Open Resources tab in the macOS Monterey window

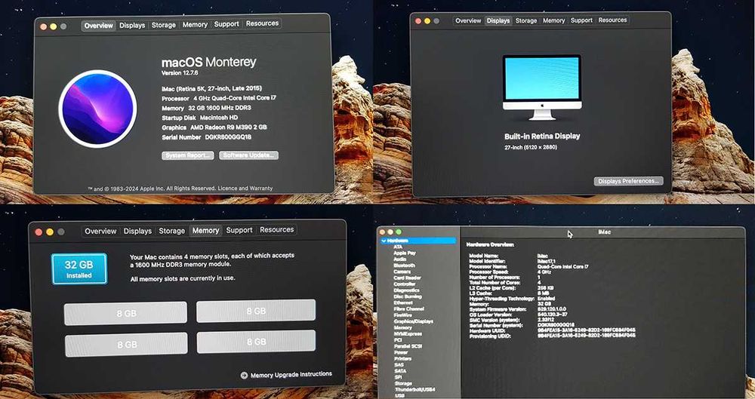tap(262, 23)
